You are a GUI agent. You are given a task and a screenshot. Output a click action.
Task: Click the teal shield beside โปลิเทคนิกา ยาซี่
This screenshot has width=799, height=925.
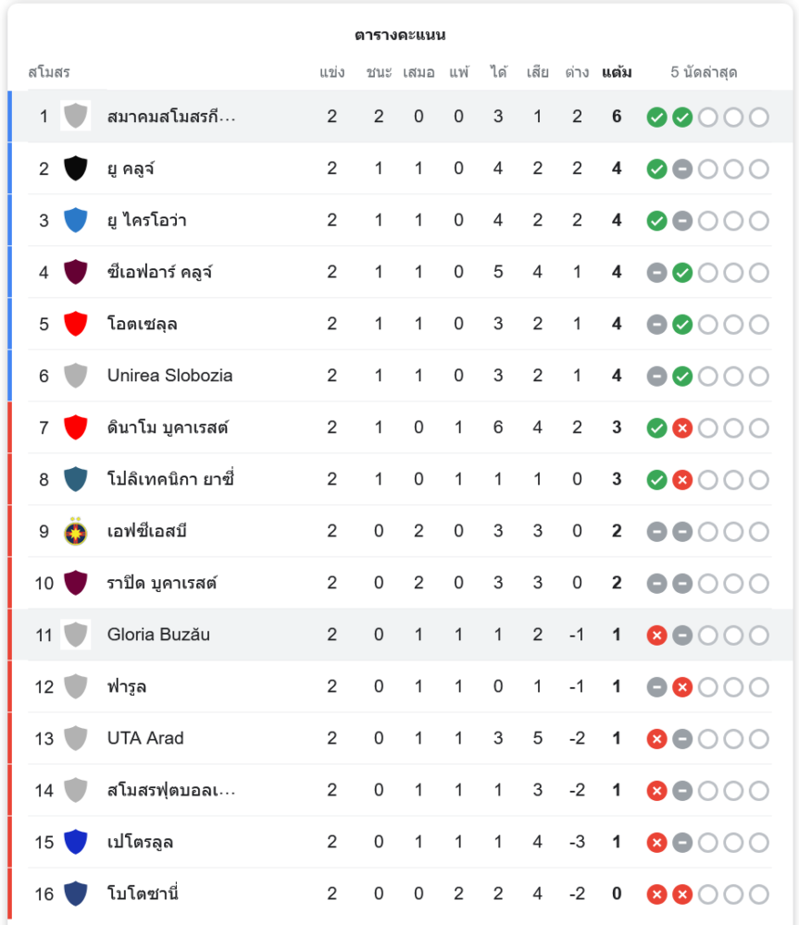point(76,479)
